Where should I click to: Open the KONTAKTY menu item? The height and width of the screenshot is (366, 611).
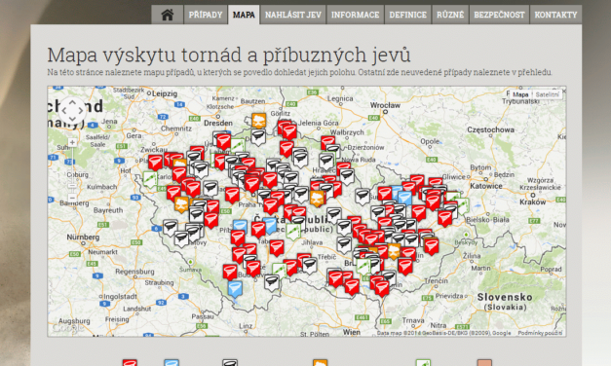point(555,15)
